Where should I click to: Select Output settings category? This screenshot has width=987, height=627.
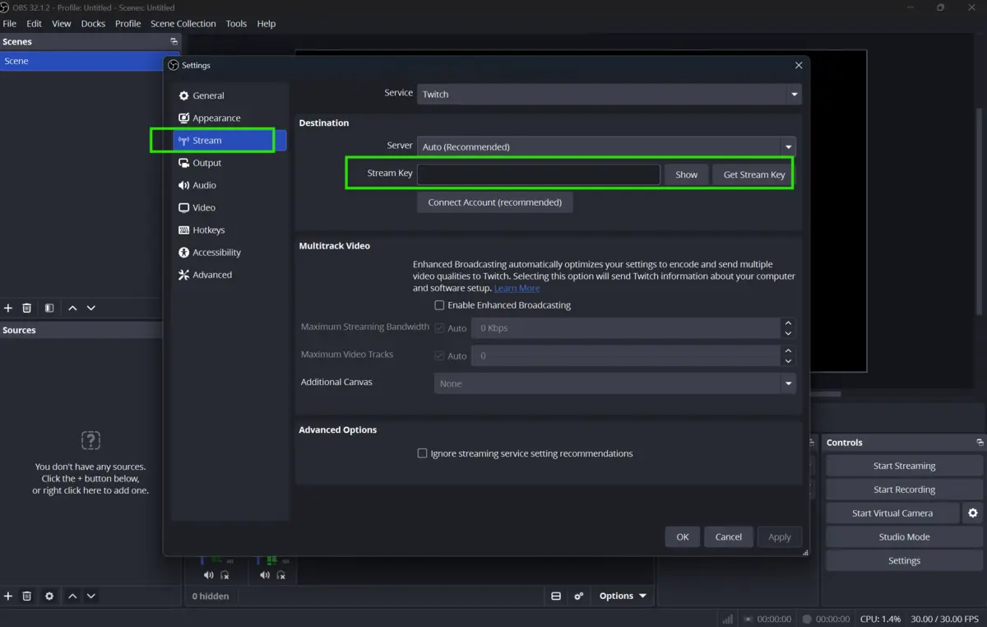coord(230,163)
